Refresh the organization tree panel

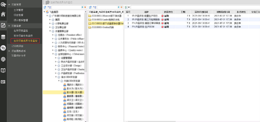(45, 7)
